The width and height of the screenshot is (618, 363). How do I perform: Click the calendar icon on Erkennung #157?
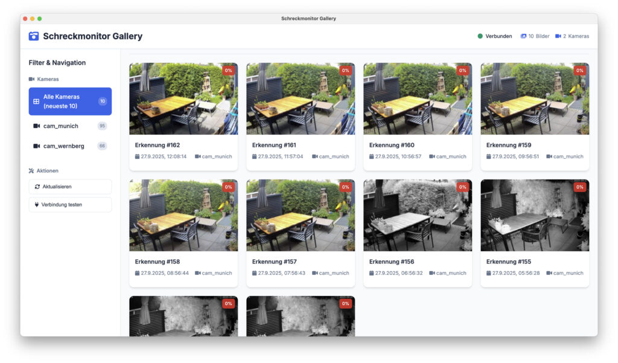click(255, 273)
